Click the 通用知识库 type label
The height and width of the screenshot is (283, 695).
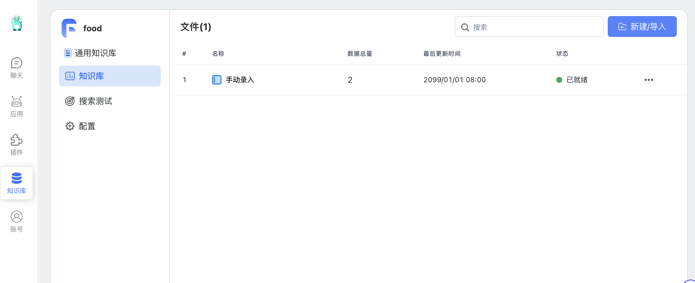tap(95, 53)
